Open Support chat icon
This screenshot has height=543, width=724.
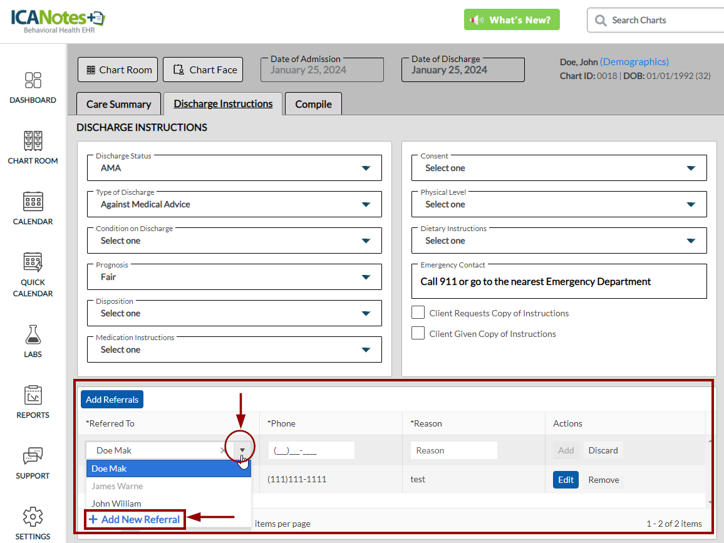(33, 456)
